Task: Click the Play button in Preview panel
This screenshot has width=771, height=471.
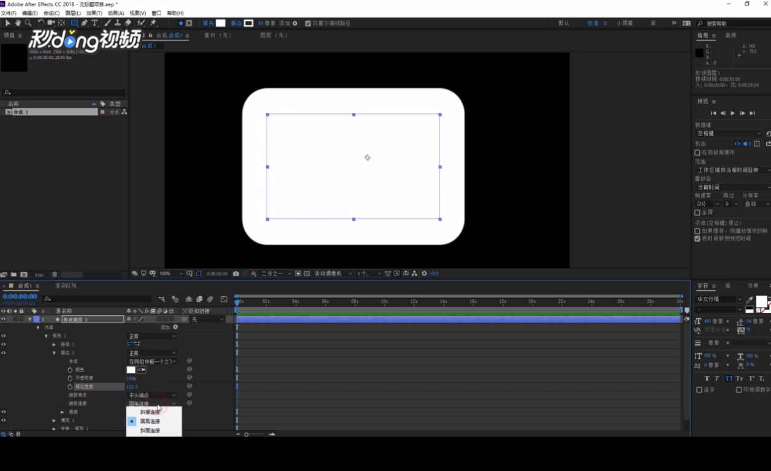Action: (732, 113)
